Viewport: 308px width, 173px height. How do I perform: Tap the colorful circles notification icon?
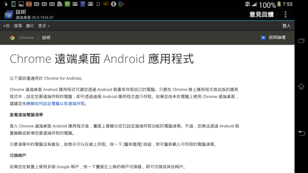pos(121,4)
